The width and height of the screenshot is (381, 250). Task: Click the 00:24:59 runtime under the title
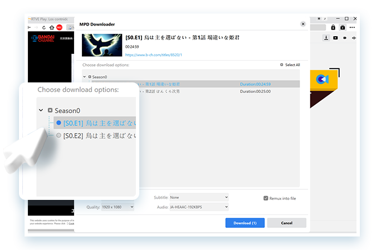pos(132,47)
